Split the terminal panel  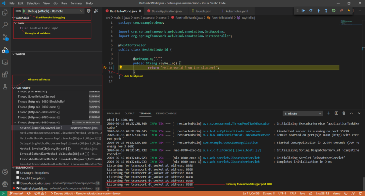pyautogui.click(x=336, y=113)
